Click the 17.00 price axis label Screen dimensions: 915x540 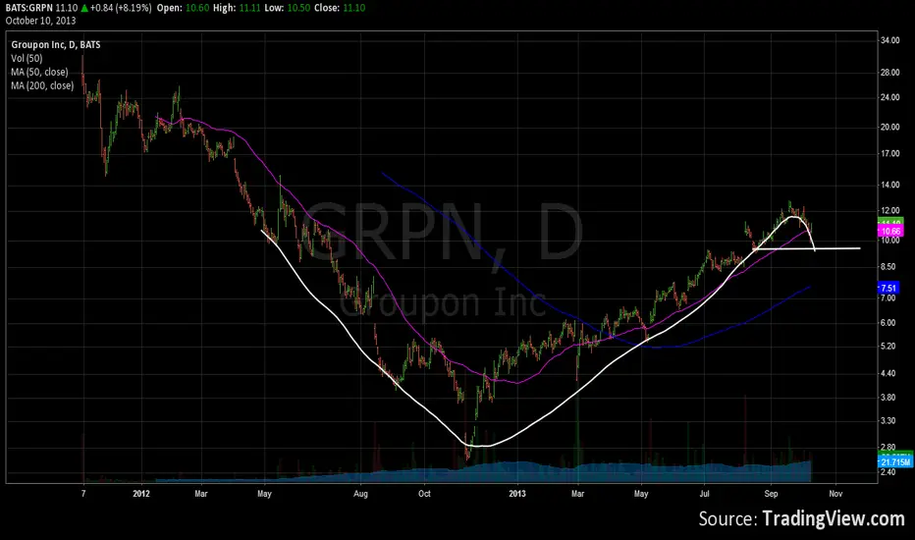click(x=889, y=154)
